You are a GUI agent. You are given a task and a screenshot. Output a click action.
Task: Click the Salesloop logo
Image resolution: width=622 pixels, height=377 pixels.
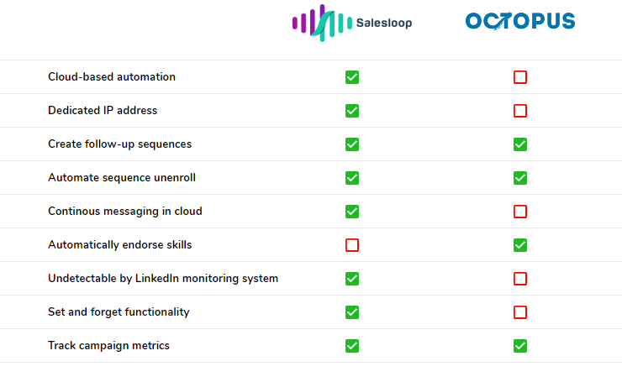(352, 23)
